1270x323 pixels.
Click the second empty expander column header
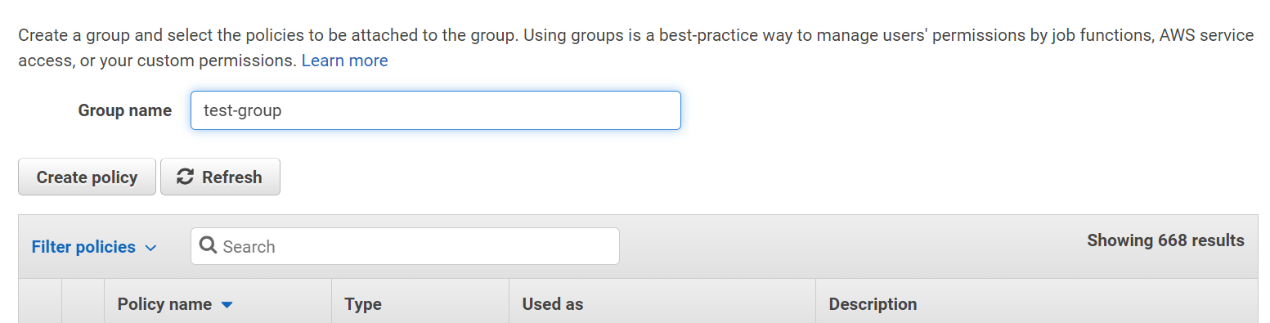(83, 301)
